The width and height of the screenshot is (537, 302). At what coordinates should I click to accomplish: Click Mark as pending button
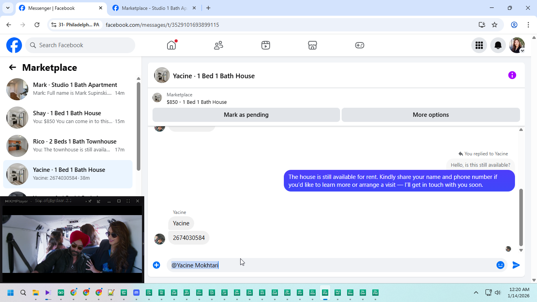pos(246,115)
